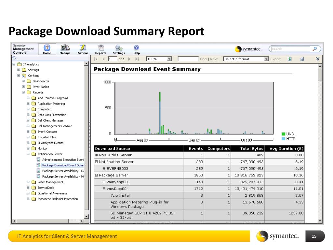Click the find text input box
This screenshot has height=250, width=333.
[x=188, y=59]
